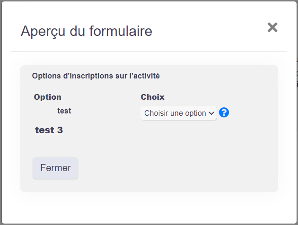Viewport: 298px width, 225px height.
Task: Click the word "formulaire" in the title
Action: pyautogui.click(x=121, y=31)
